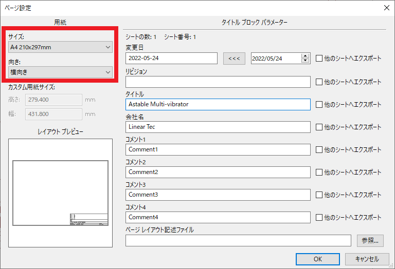Check the export checkbox for コメント4

tap(319, 217)
